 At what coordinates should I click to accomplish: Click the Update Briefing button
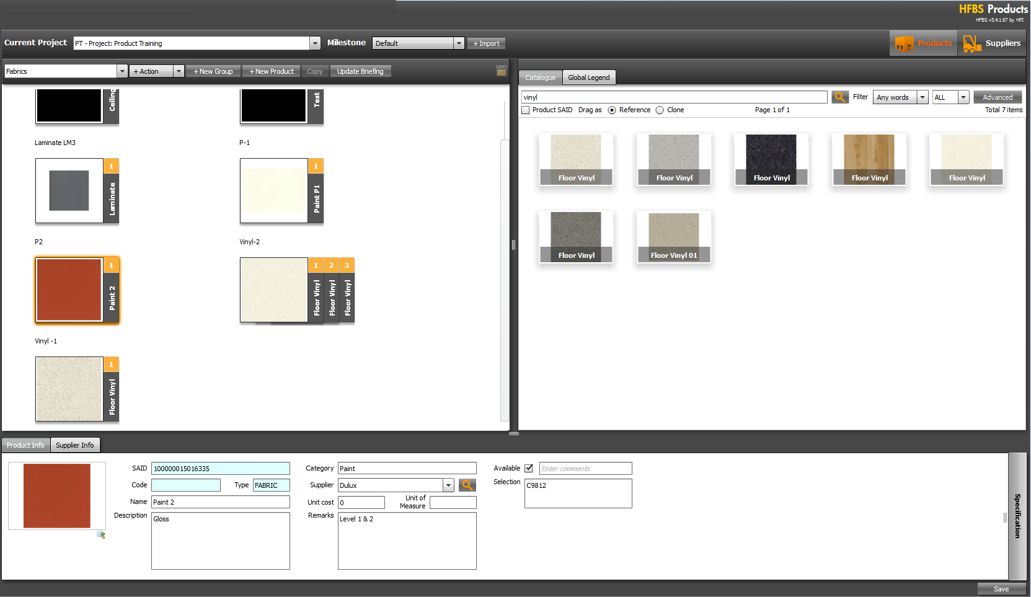click(360, 71)
